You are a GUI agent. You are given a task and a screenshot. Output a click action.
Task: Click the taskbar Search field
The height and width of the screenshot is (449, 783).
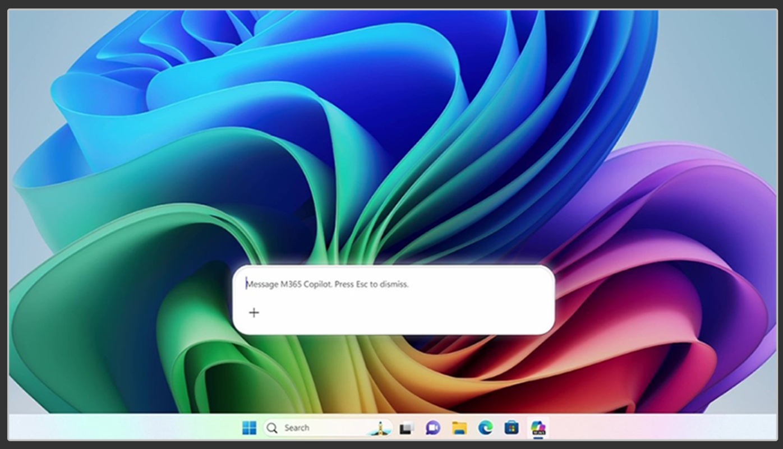tap(314, 427)
